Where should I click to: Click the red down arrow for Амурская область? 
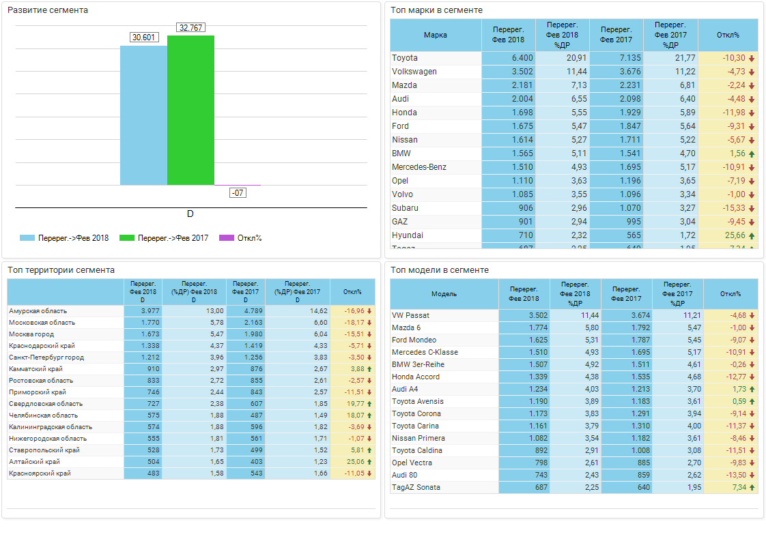[x=369, y=311]
